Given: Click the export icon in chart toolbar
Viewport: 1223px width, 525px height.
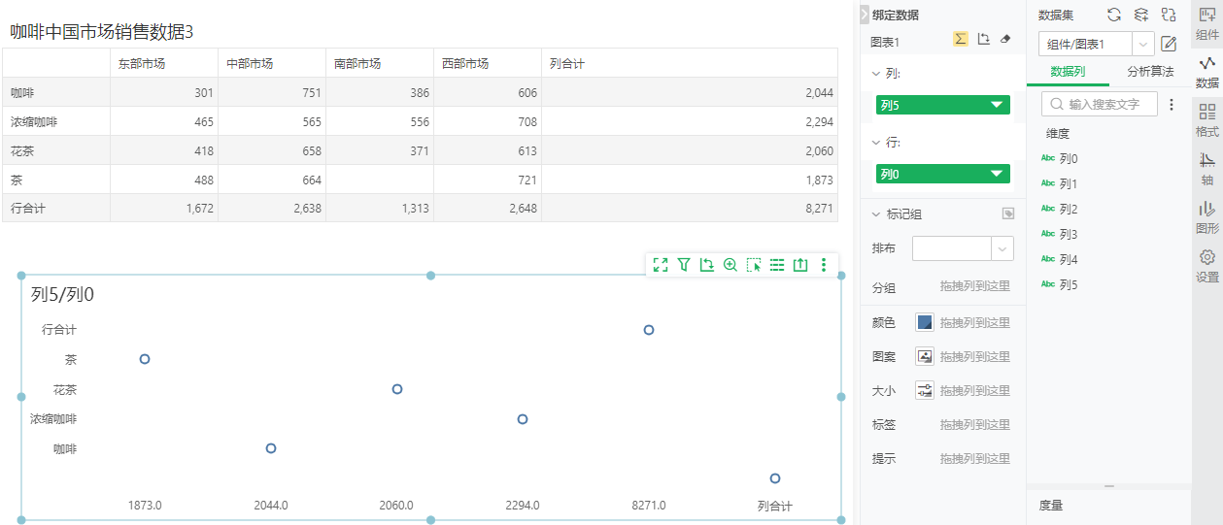Looking at the screenshot, I should (800, 264).
